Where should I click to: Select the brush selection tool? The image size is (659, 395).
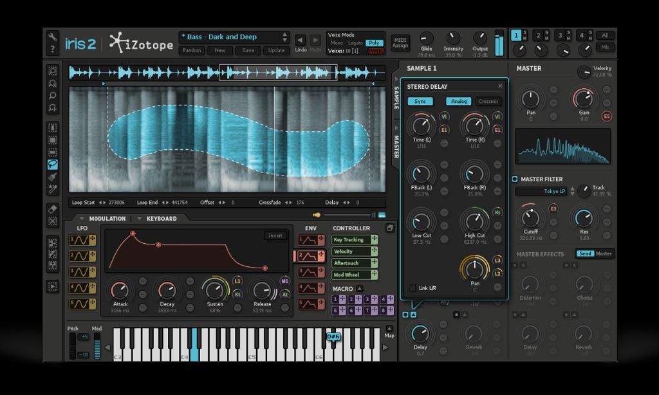tap(53, 177)
